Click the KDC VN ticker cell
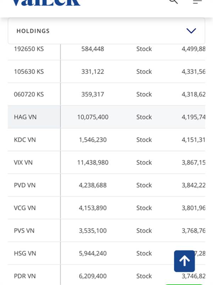 coord(25,140)
